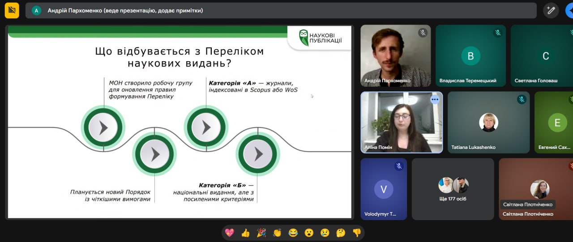Click arrow circle under 'Категорія «А»' text

[x=206, y=128]
